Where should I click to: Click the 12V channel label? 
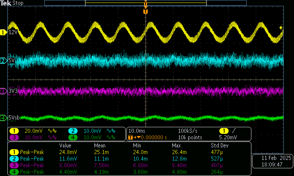pyautogui.click(x=13, y=32)
